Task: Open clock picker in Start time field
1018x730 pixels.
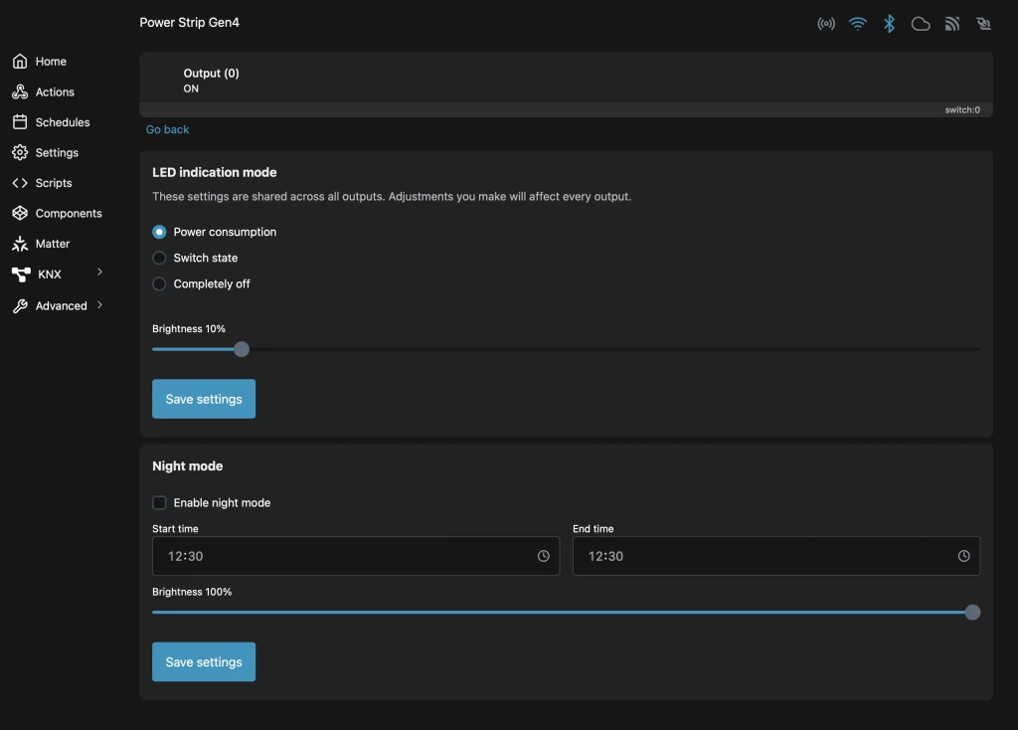Action: coord(544,557)
